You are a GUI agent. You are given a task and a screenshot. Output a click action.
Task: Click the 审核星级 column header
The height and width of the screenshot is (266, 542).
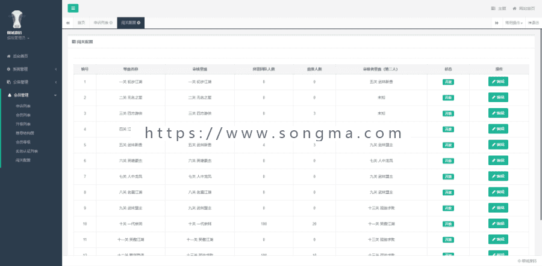click(200, 69)
